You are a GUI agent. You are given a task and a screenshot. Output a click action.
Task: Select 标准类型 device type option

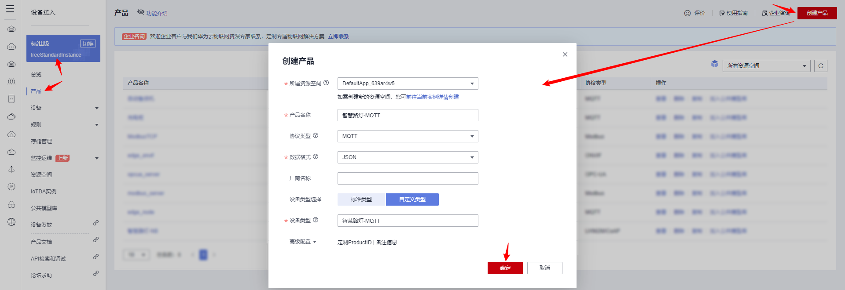(361, 199)
